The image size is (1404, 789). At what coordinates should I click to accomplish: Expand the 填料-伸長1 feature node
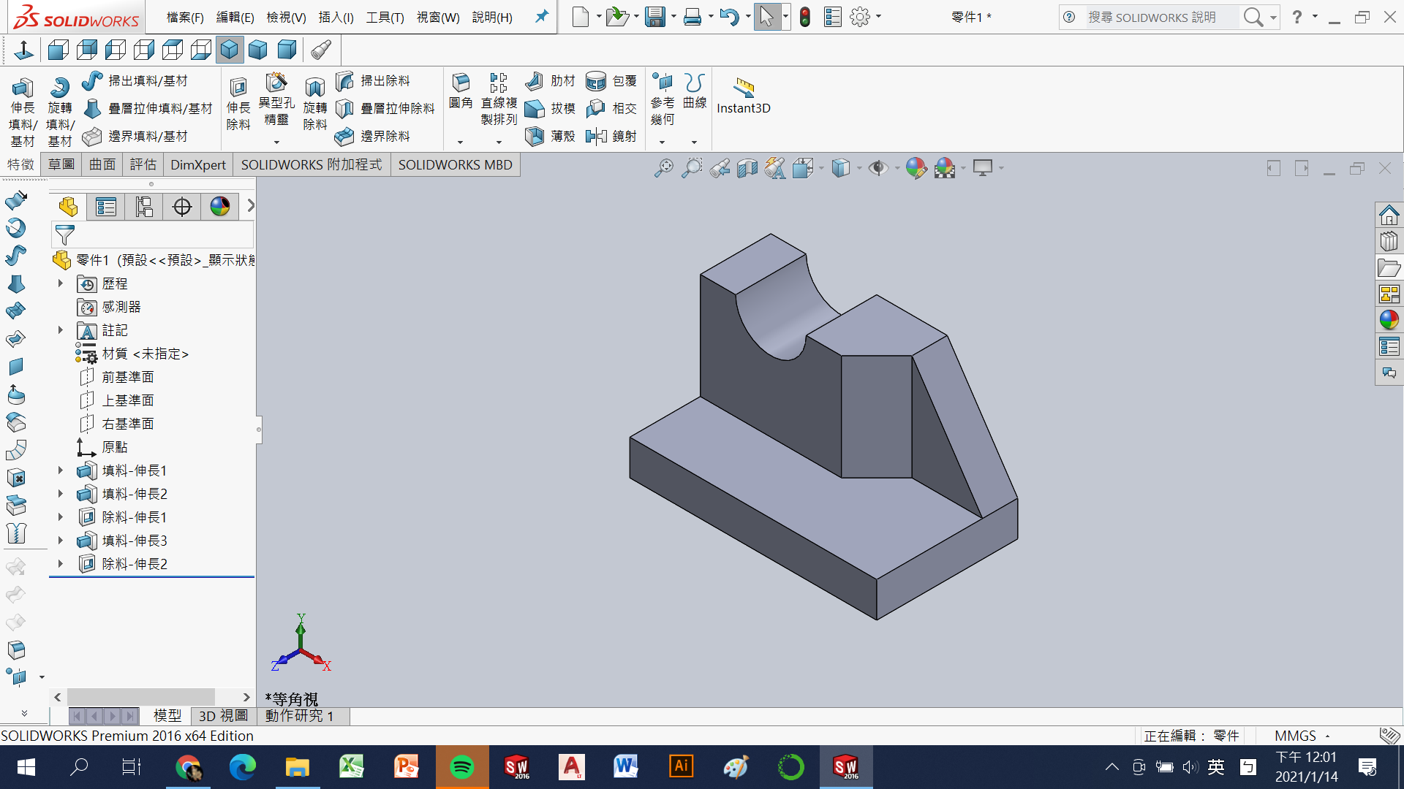(61, 470)
